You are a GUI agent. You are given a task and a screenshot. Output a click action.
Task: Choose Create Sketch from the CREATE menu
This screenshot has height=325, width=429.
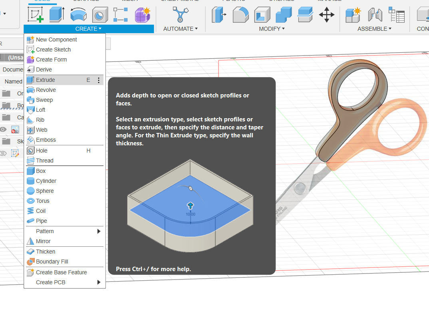click(65, 50)
